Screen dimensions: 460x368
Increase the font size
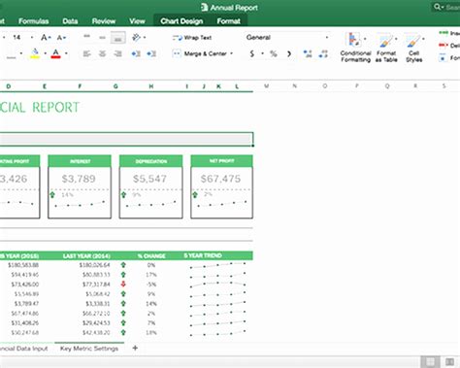pos(46,38)
